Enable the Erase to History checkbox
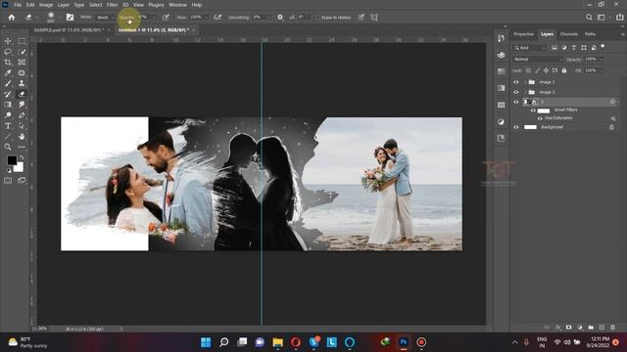Screen dimensions: 627x352 (317, 18)
